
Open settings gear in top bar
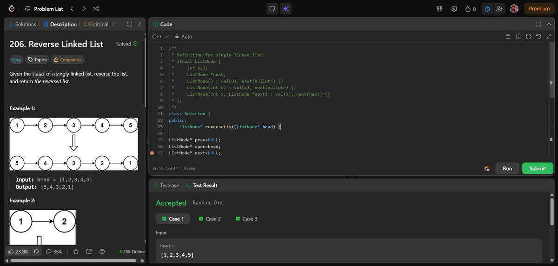pos(454,9)
